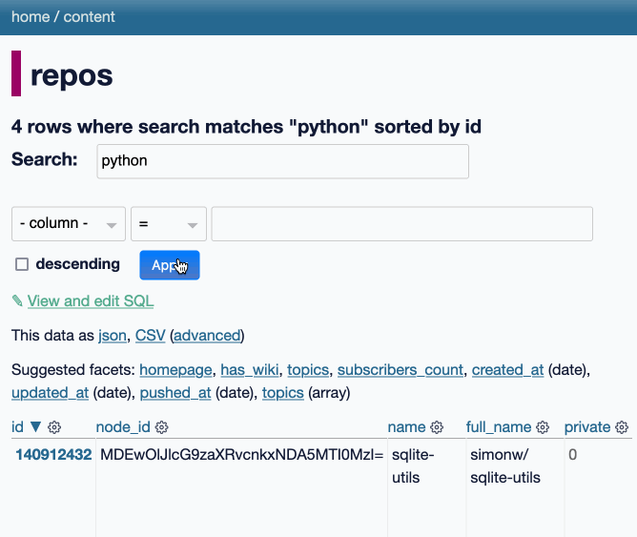Image resolution: width=637 pixels, height=537 pixels.
Task: Click the filter value text field
Action: coord(401,224)
